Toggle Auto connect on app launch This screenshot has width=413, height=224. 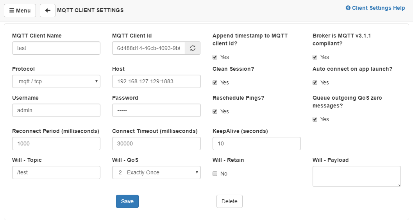(315, 82)
